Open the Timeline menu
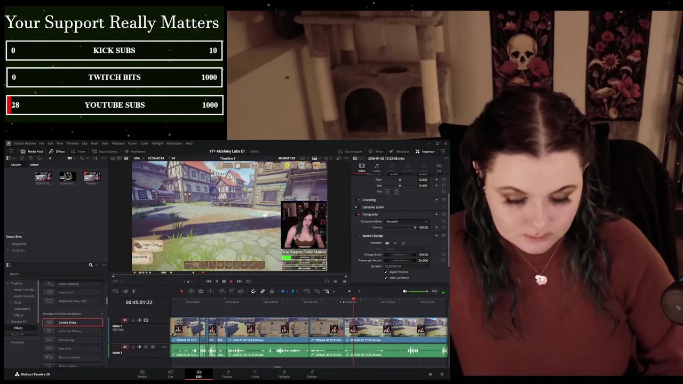 (x=72, y=143)
